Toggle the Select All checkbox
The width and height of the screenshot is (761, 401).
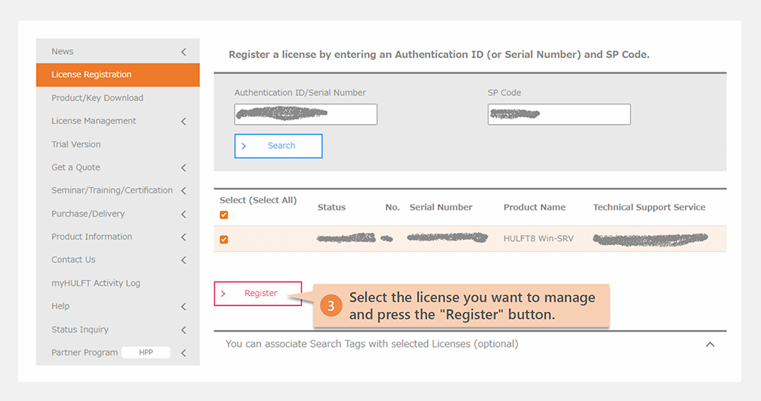tap(224, 215)
